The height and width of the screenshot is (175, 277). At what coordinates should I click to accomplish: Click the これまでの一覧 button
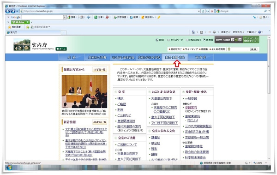pos(100,122)
